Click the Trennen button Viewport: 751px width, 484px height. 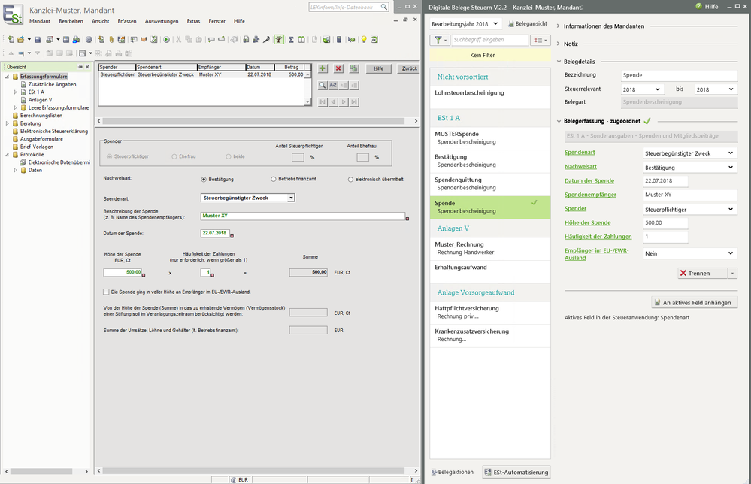pos(699,274)
